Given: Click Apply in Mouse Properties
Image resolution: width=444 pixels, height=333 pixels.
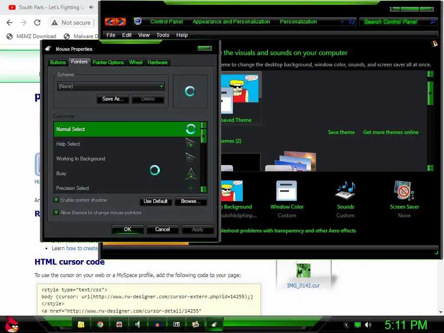Looking at the screenshot, I should [197, 229].
